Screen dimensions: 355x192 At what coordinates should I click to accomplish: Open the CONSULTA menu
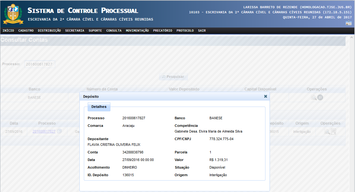pos(114,31)
